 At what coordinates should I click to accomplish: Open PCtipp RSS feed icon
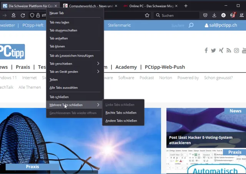pyautogui.click(x=229, y=50)
